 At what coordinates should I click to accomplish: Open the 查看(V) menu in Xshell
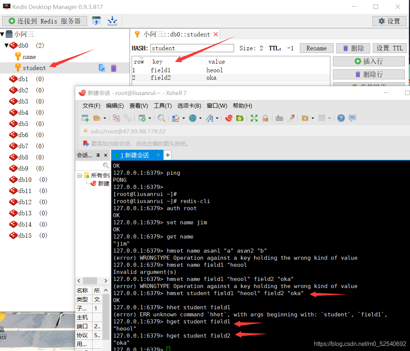click(x=138, y=106)
